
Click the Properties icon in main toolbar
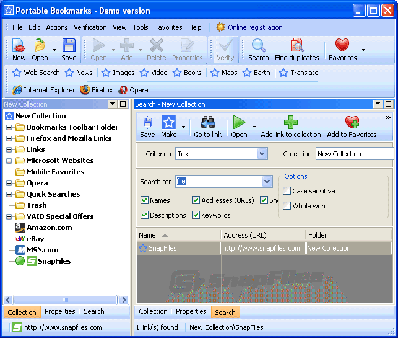click(188, 46)
